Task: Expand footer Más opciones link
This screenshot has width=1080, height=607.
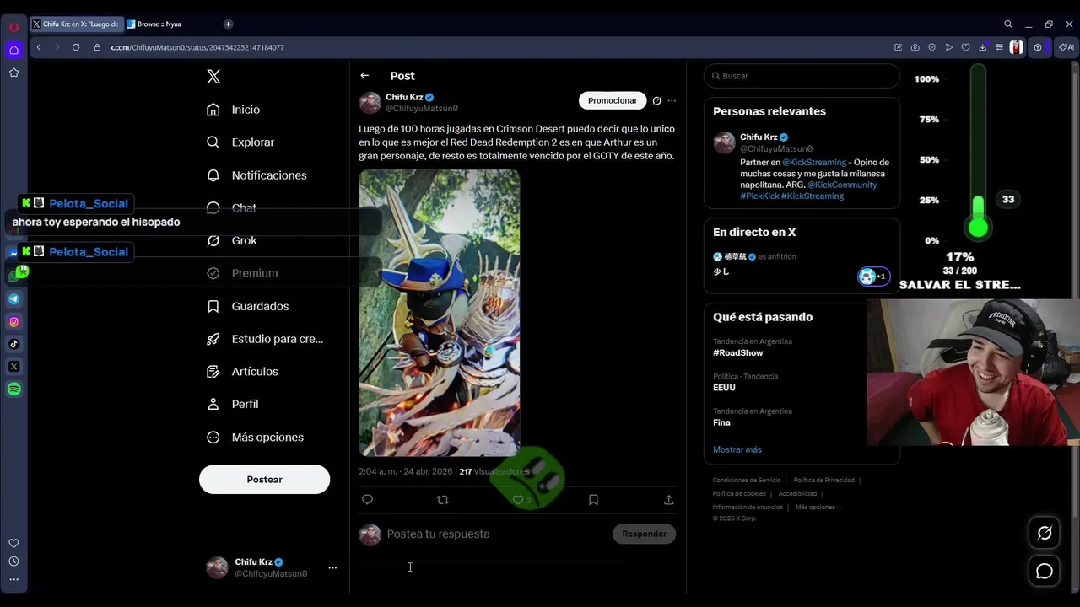Action: 818,507
